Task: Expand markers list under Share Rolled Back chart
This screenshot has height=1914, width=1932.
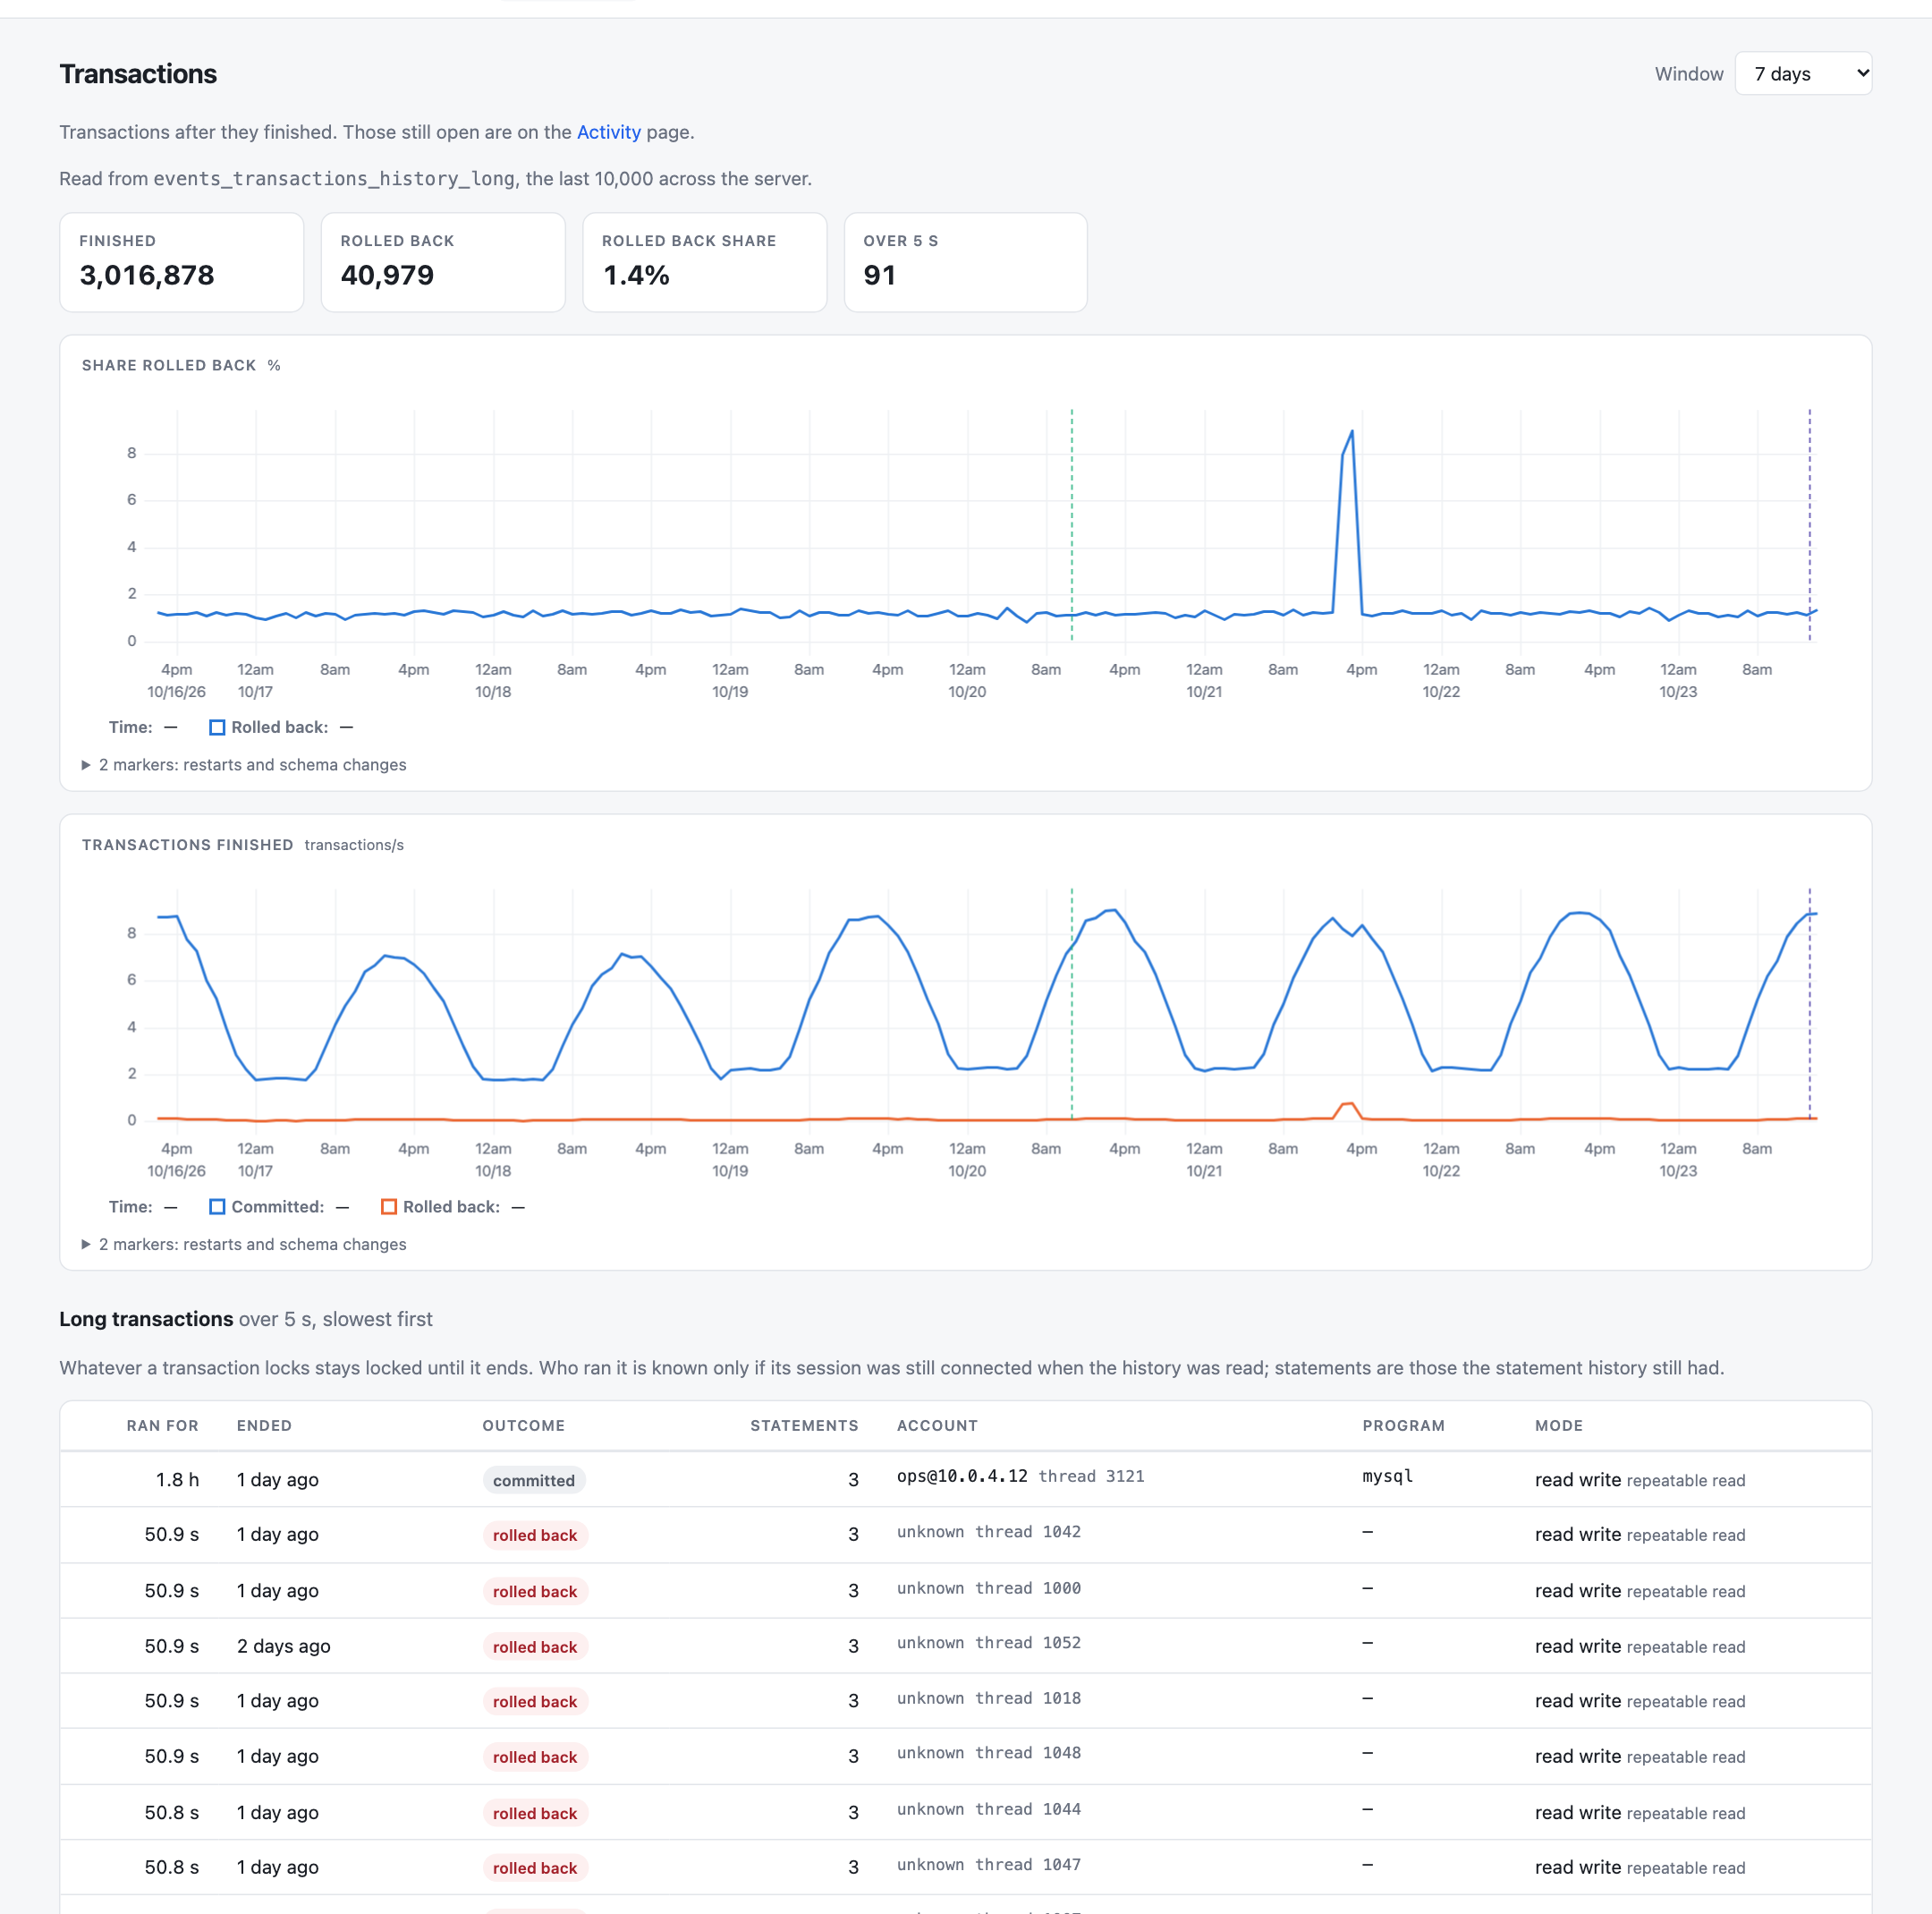Action: 244,764
